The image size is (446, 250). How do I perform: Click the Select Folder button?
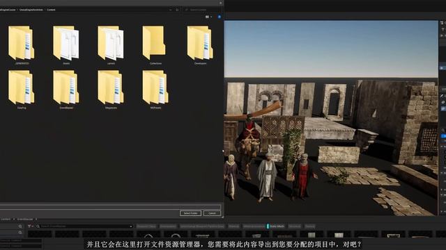[x=190, y=213]
